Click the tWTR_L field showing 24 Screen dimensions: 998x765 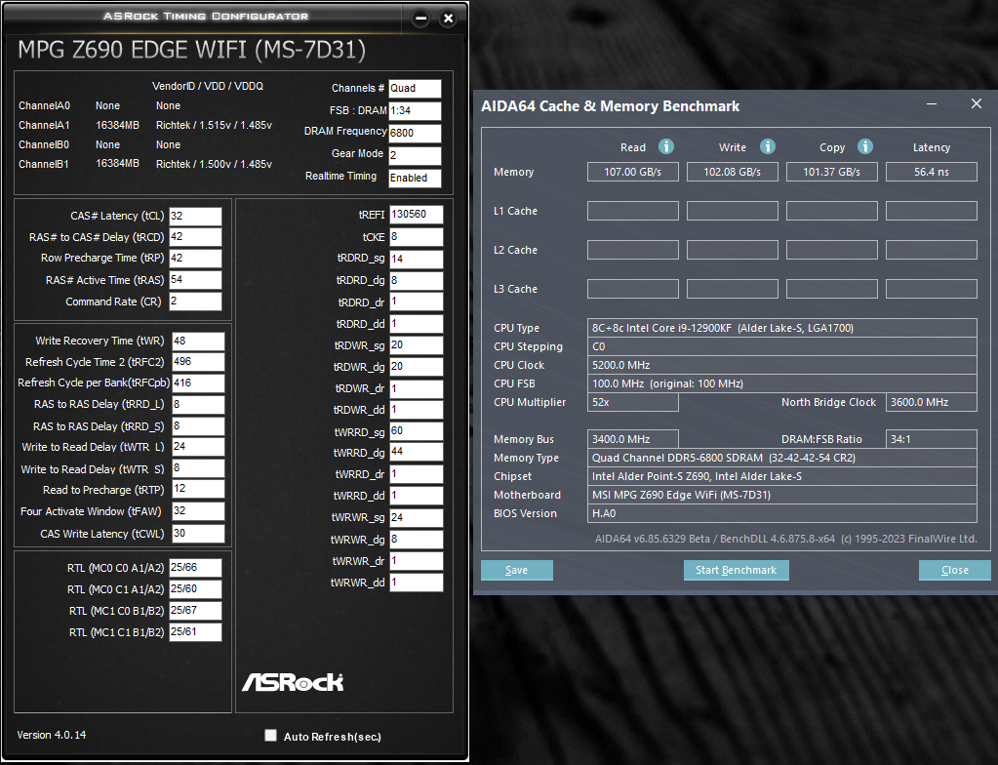[x=199, y=447]
